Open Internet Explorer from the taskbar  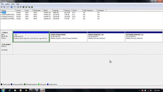pyautogui.click(x=10, y=90)
